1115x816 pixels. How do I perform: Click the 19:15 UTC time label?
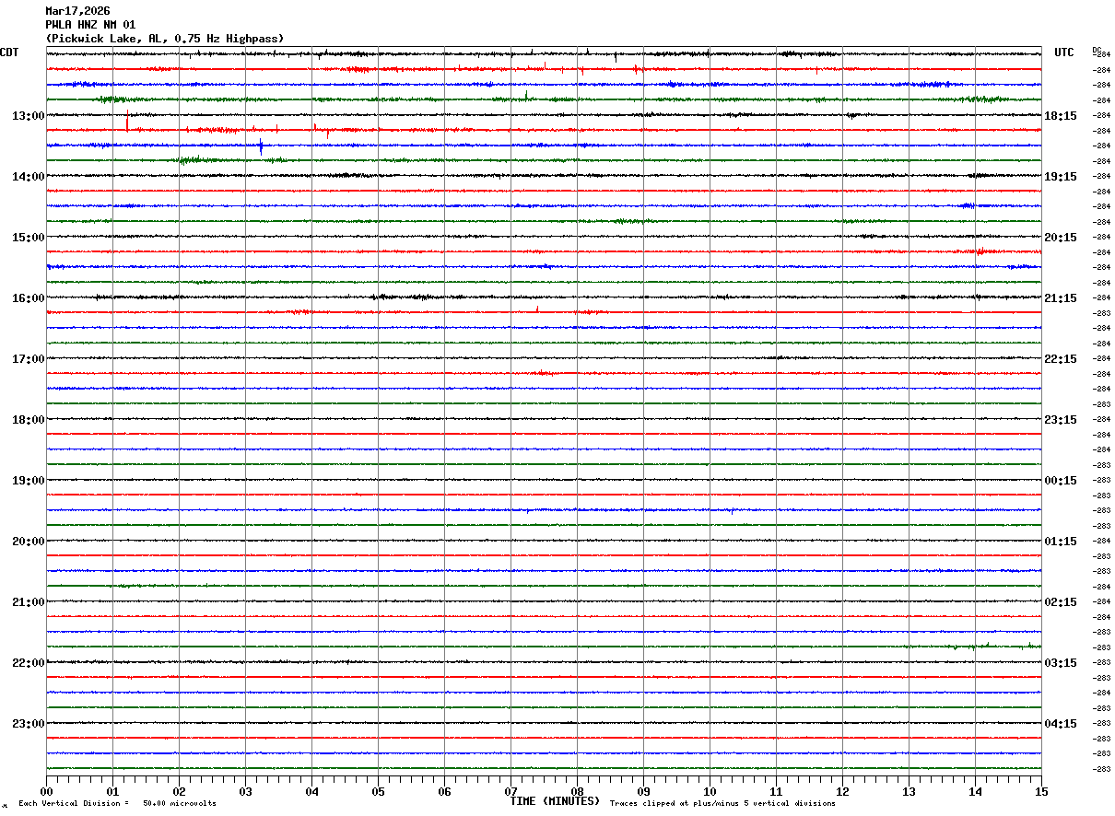pyautogui.click(x=1061, y=177)
